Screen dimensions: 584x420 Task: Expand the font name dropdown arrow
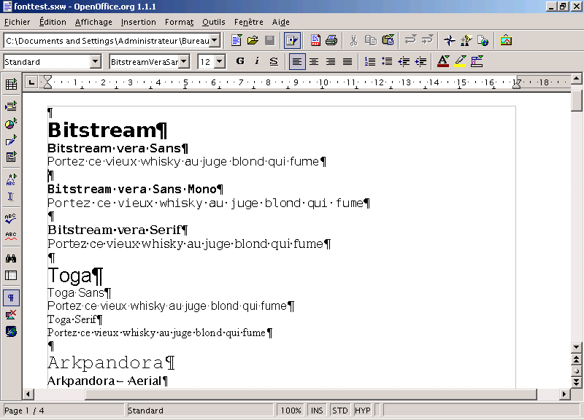184,61
